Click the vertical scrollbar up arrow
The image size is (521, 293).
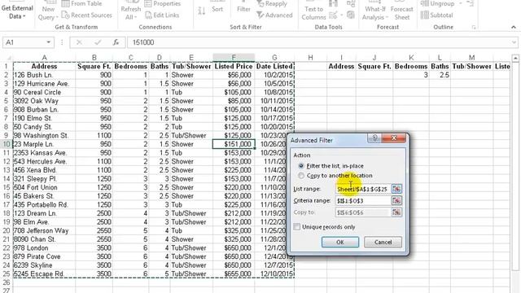click(515, 58)
